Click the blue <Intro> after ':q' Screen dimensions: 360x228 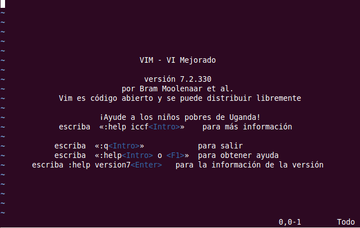124,146
